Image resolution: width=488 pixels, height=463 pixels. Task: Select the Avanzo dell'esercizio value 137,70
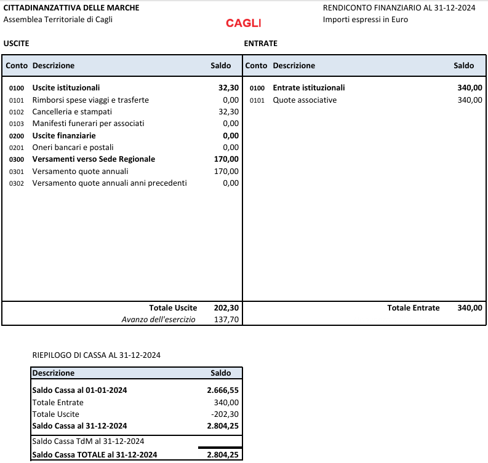(226, 320)
